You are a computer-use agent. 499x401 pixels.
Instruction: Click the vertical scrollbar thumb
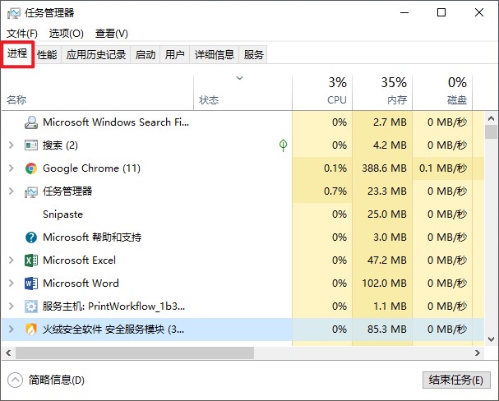pyautogui.click(x=491, y=132)
